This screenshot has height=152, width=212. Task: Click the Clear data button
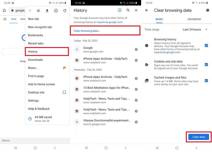tap(199, 137)
